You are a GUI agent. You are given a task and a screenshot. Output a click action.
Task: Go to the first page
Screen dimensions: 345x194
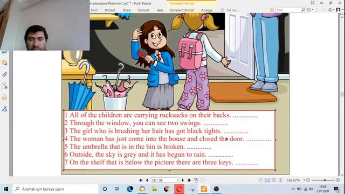[141, 180]
